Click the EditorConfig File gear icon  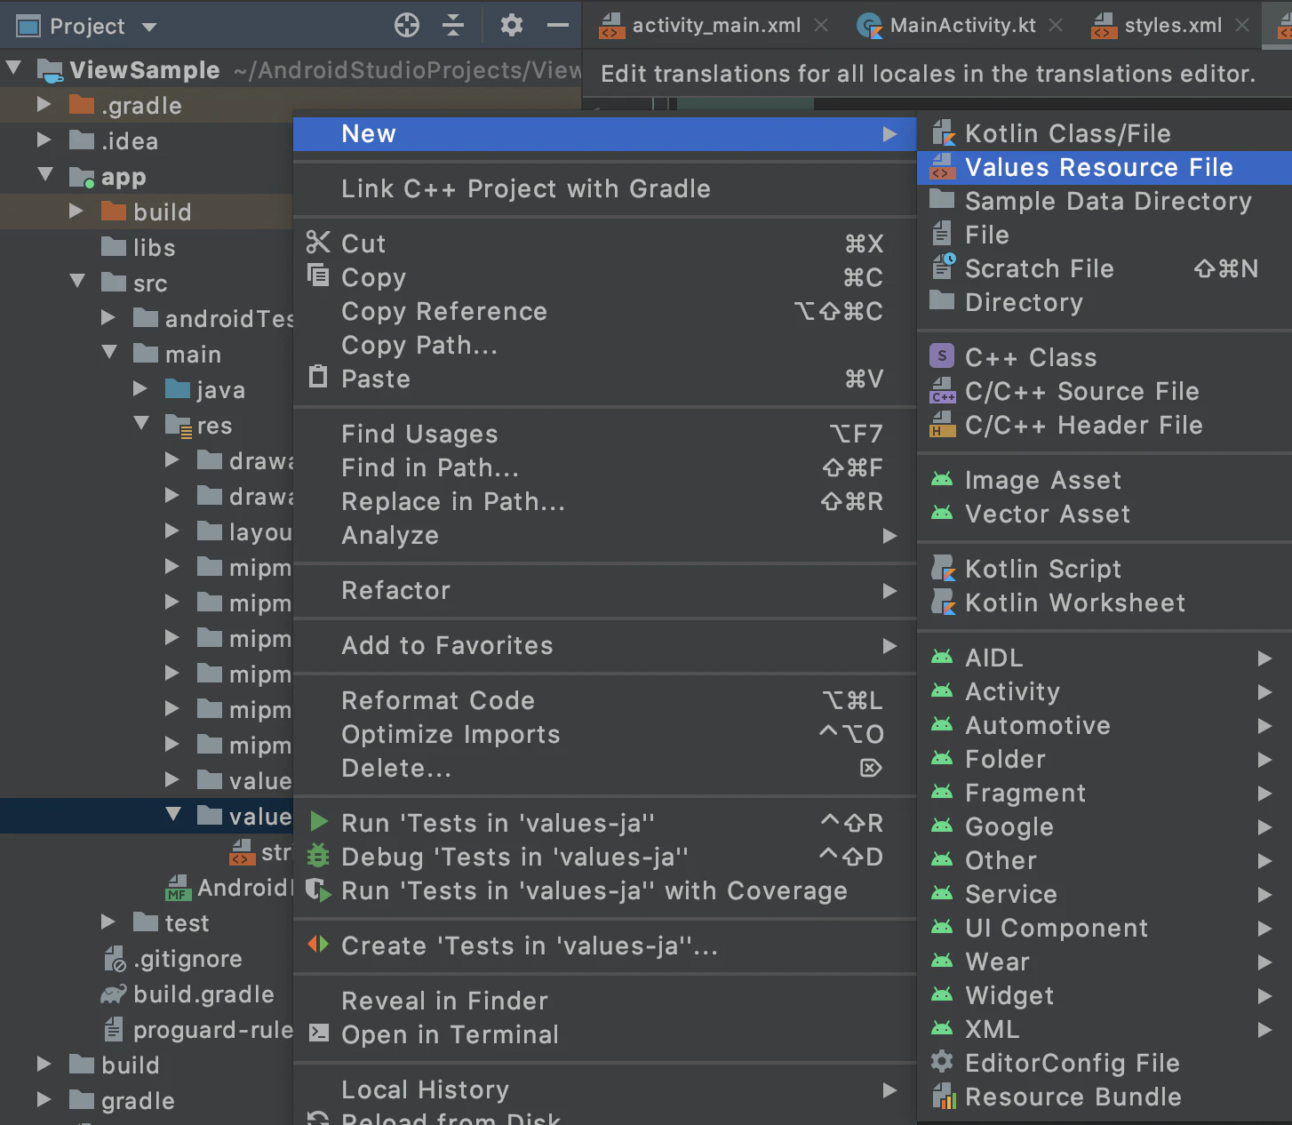coord(942,1062)
